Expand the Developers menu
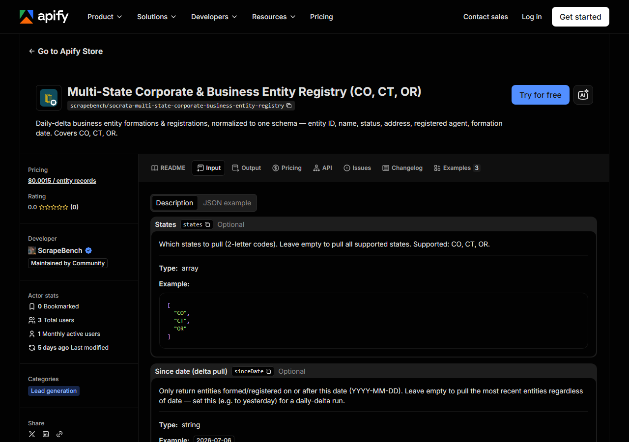This screenshot has height=442, width=629. [214, 17]
